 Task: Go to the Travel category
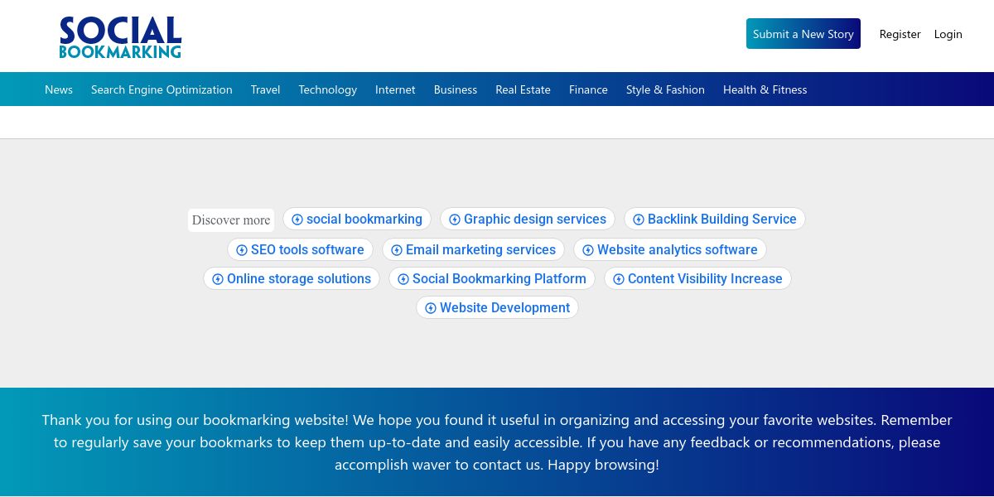pos(265,89)
